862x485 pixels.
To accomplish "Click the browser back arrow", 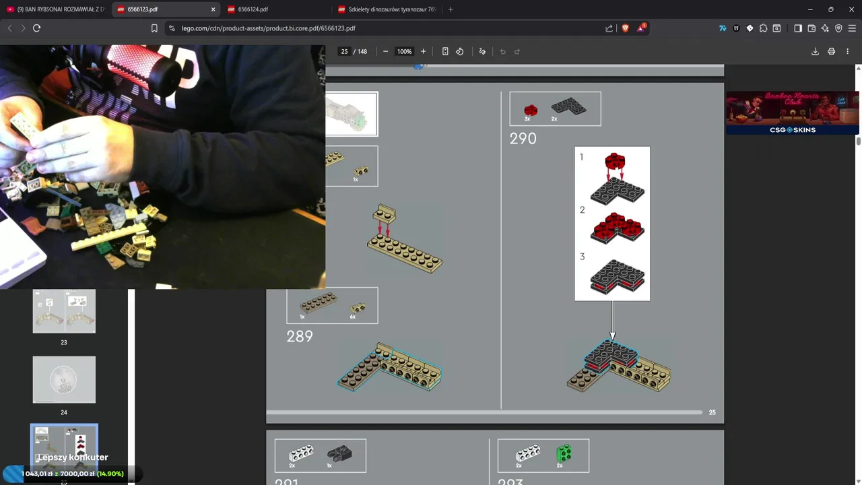I will tap(9, 28).
